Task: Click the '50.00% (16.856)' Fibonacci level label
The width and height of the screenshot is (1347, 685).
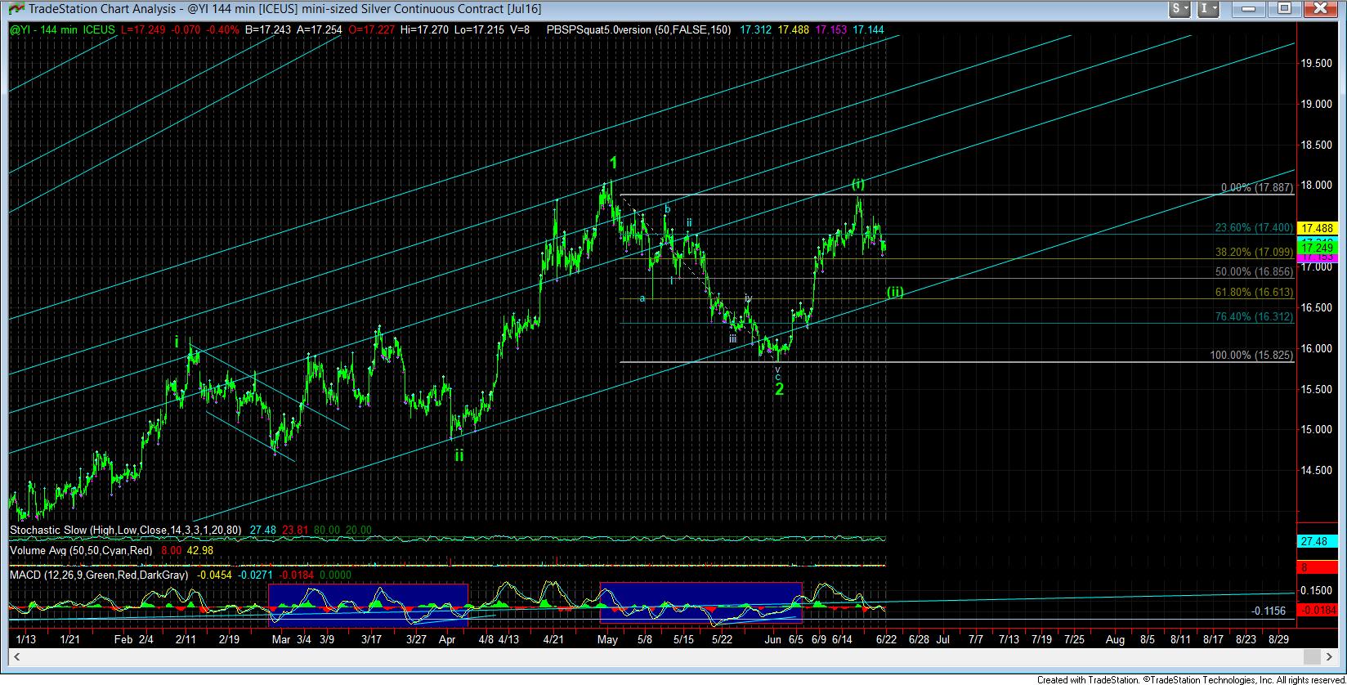Action: click(1255, 272)
